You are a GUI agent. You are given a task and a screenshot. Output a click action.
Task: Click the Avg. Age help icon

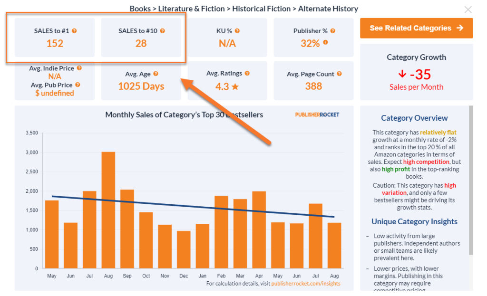(x=156, y=74)
